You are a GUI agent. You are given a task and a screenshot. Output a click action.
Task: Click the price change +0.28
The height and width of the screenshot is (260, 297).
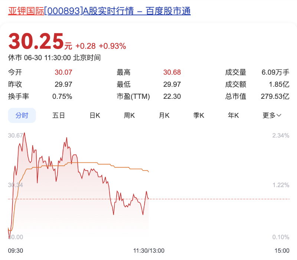point(86,46)
